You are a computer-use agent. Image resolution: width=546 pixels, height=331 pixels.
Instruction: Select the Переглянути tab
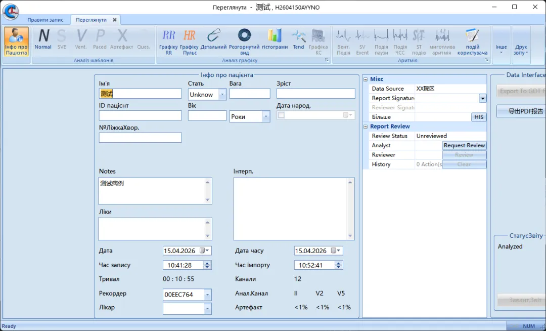[x=91, y=20]
